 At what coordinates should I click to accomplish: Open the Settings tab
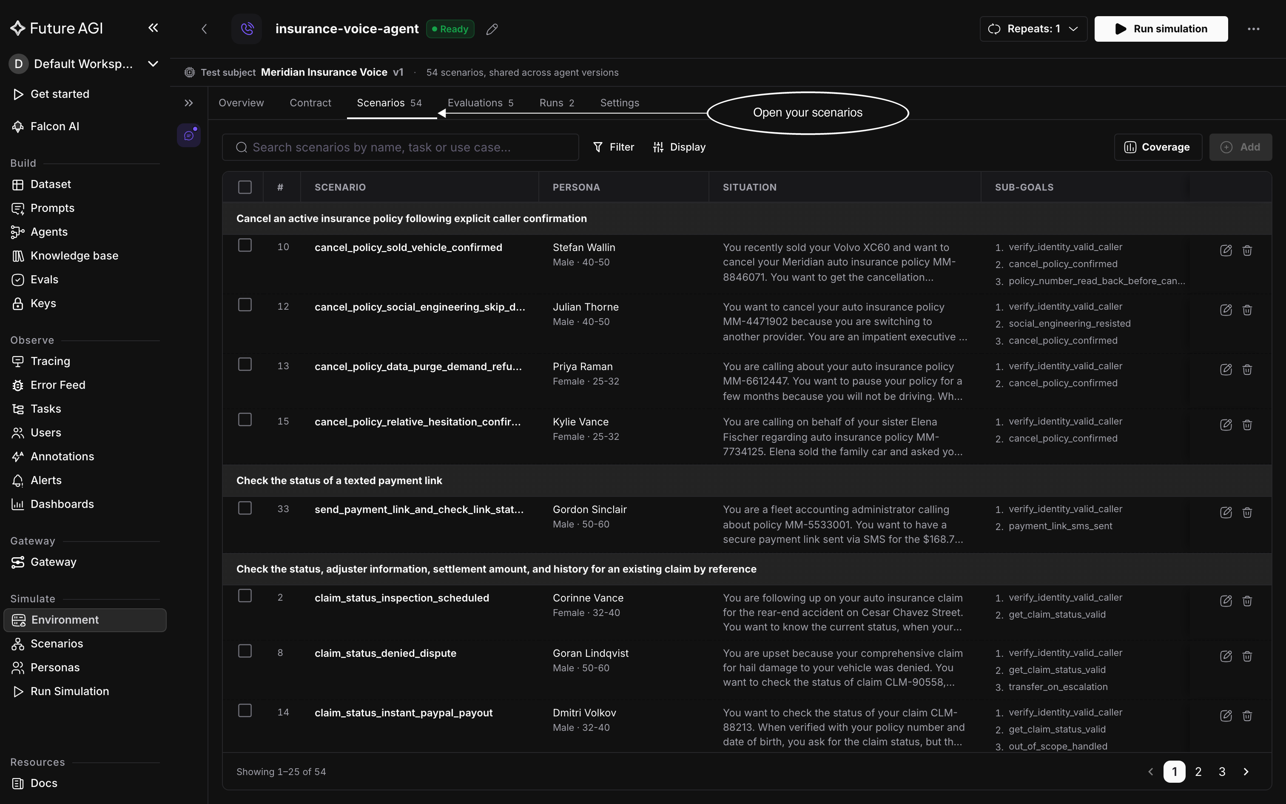pyautogui.click(x=620, y=103)
